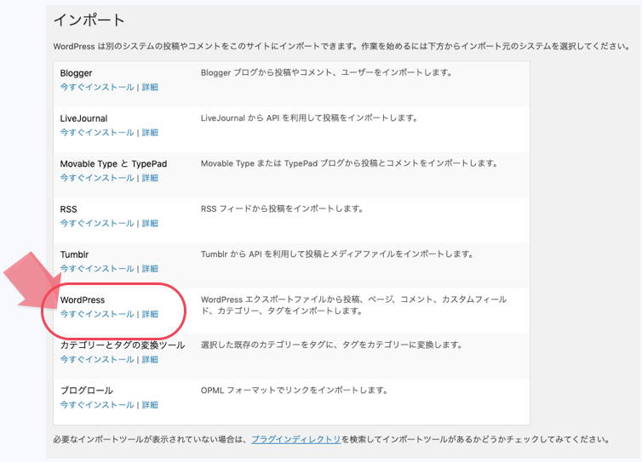
Task: Click the ブログロール importer name
Action: [x=86, y=391]
